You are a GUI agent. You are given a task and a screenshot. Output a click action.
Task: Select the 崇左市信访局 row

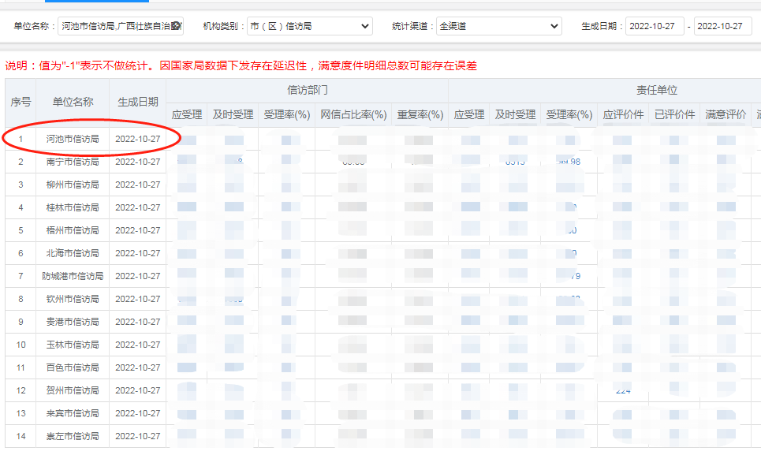click(x=73, y=436)
